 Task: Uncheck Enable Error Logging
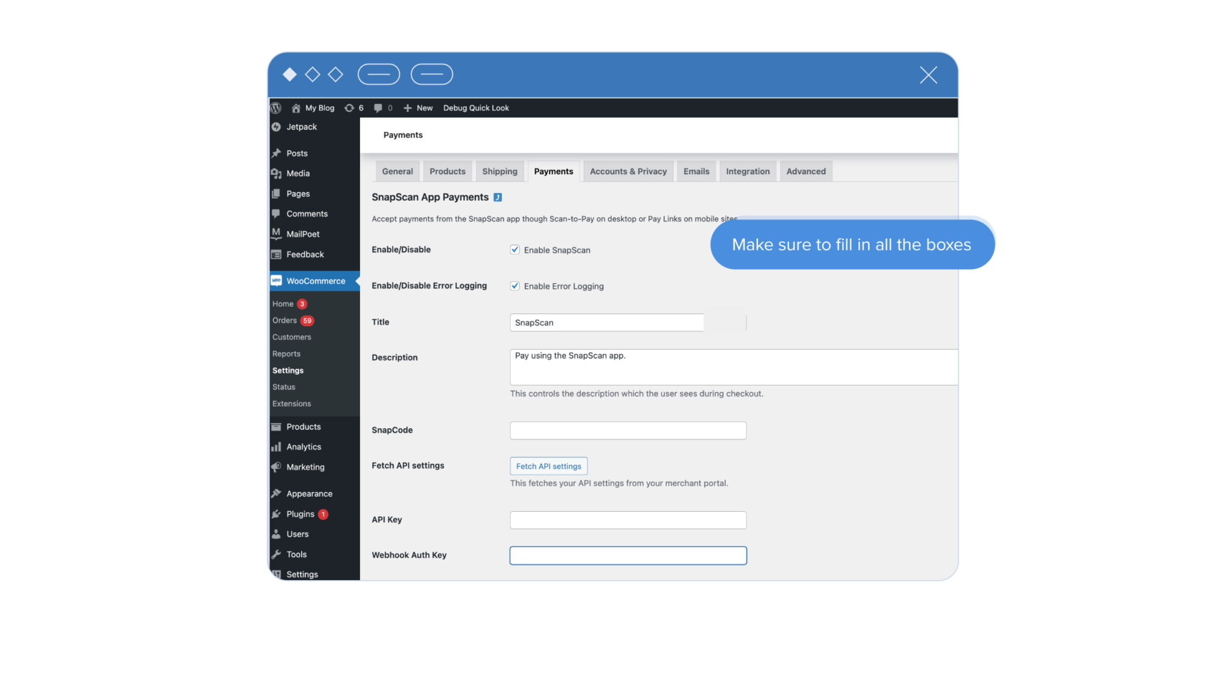(x=515, y=286)
